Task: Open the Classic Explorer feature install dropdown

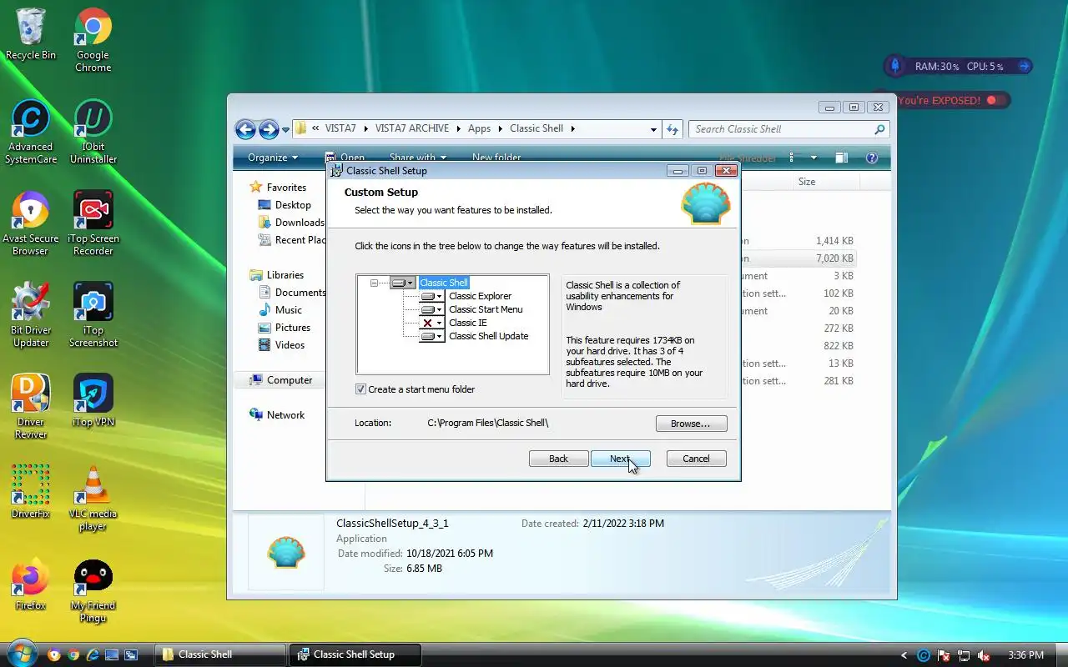Action: coord(432,296)
